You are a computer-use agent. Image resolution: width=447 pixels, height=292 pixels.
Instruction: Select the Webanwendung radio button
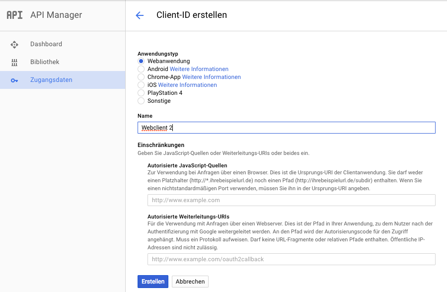click(141, 61)
